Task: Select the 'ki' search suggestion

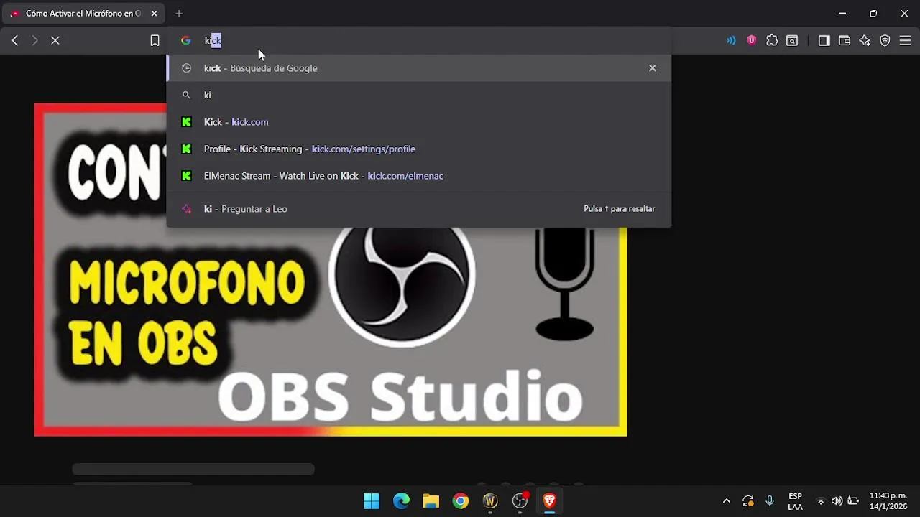Action: [418, 95]
